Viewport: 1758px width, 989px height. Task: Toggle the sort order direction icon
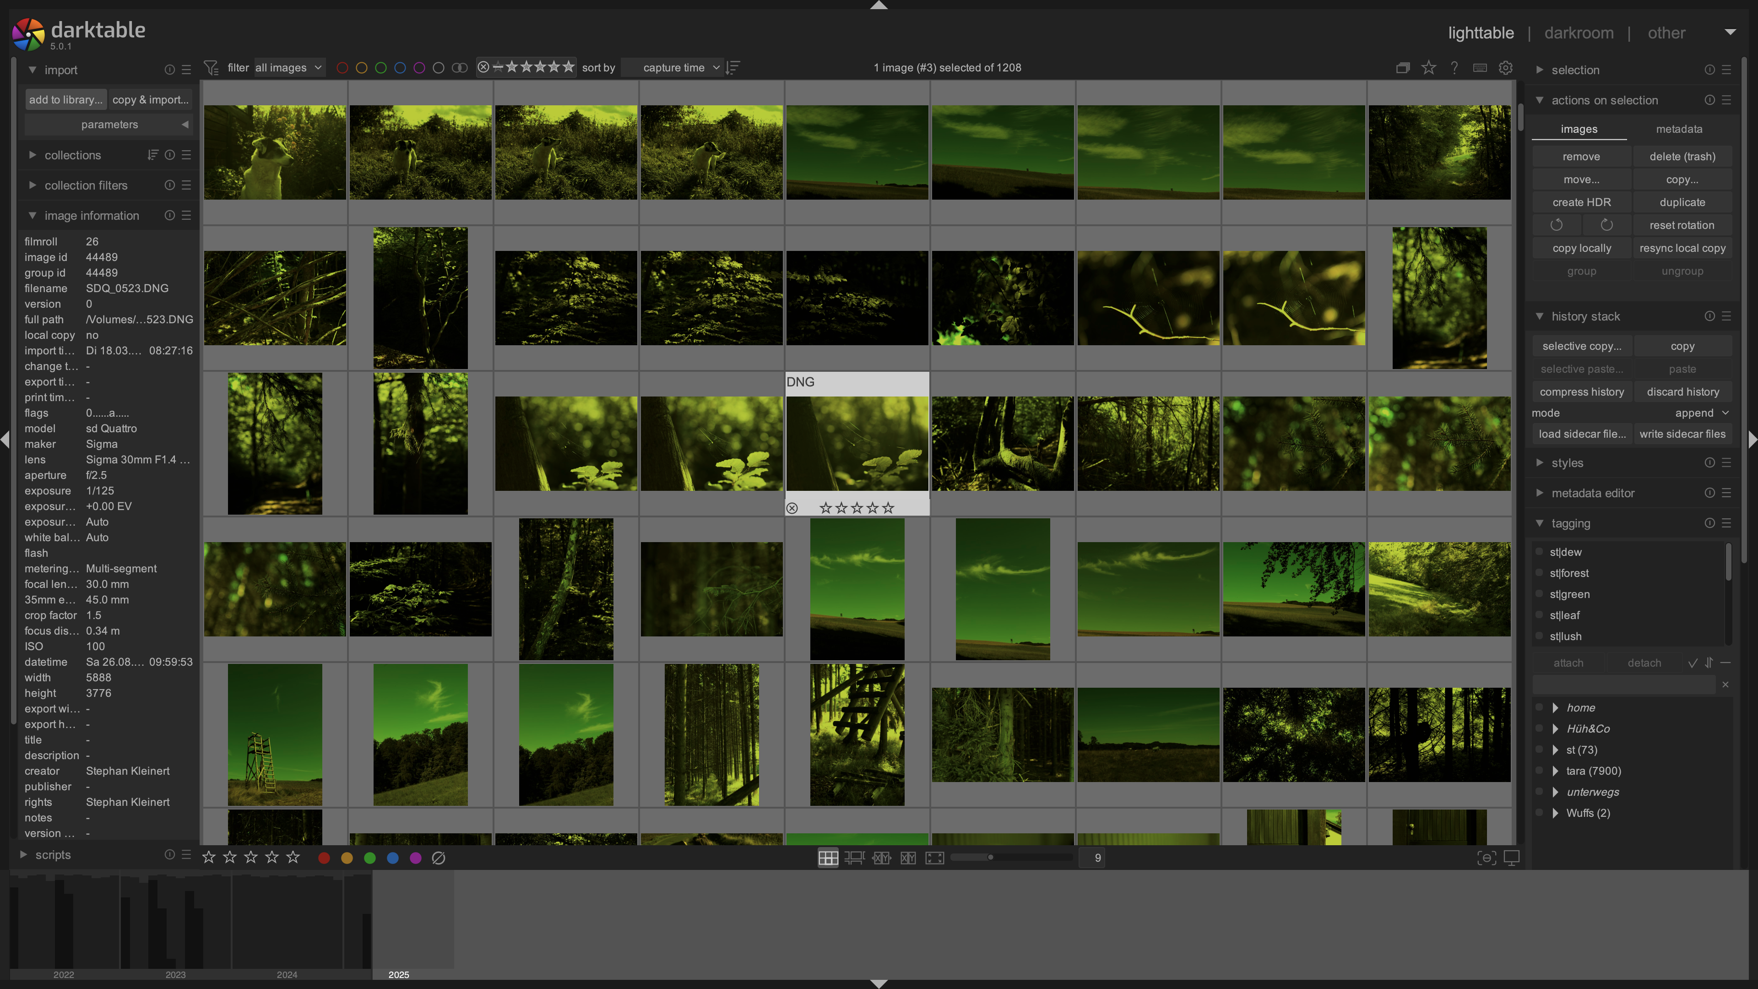pos(733,68)
